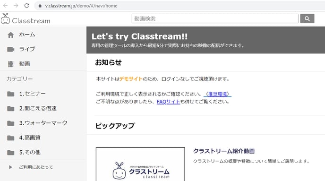Open category 5.その他

coord(30,152)
